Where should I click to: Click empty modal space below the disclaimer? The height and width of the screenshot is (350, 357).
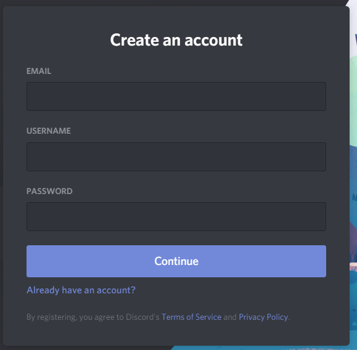pos(176,335)
